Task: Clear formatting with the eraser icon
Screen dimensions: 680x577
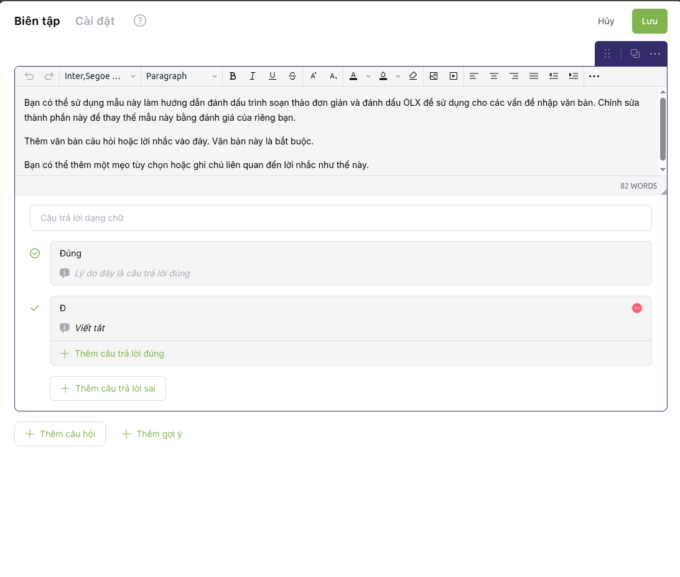Action: click(413, 77)
